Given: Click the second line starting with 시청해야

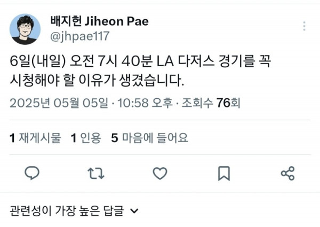Looking at the screenshot, I should (x=97, y=80).
